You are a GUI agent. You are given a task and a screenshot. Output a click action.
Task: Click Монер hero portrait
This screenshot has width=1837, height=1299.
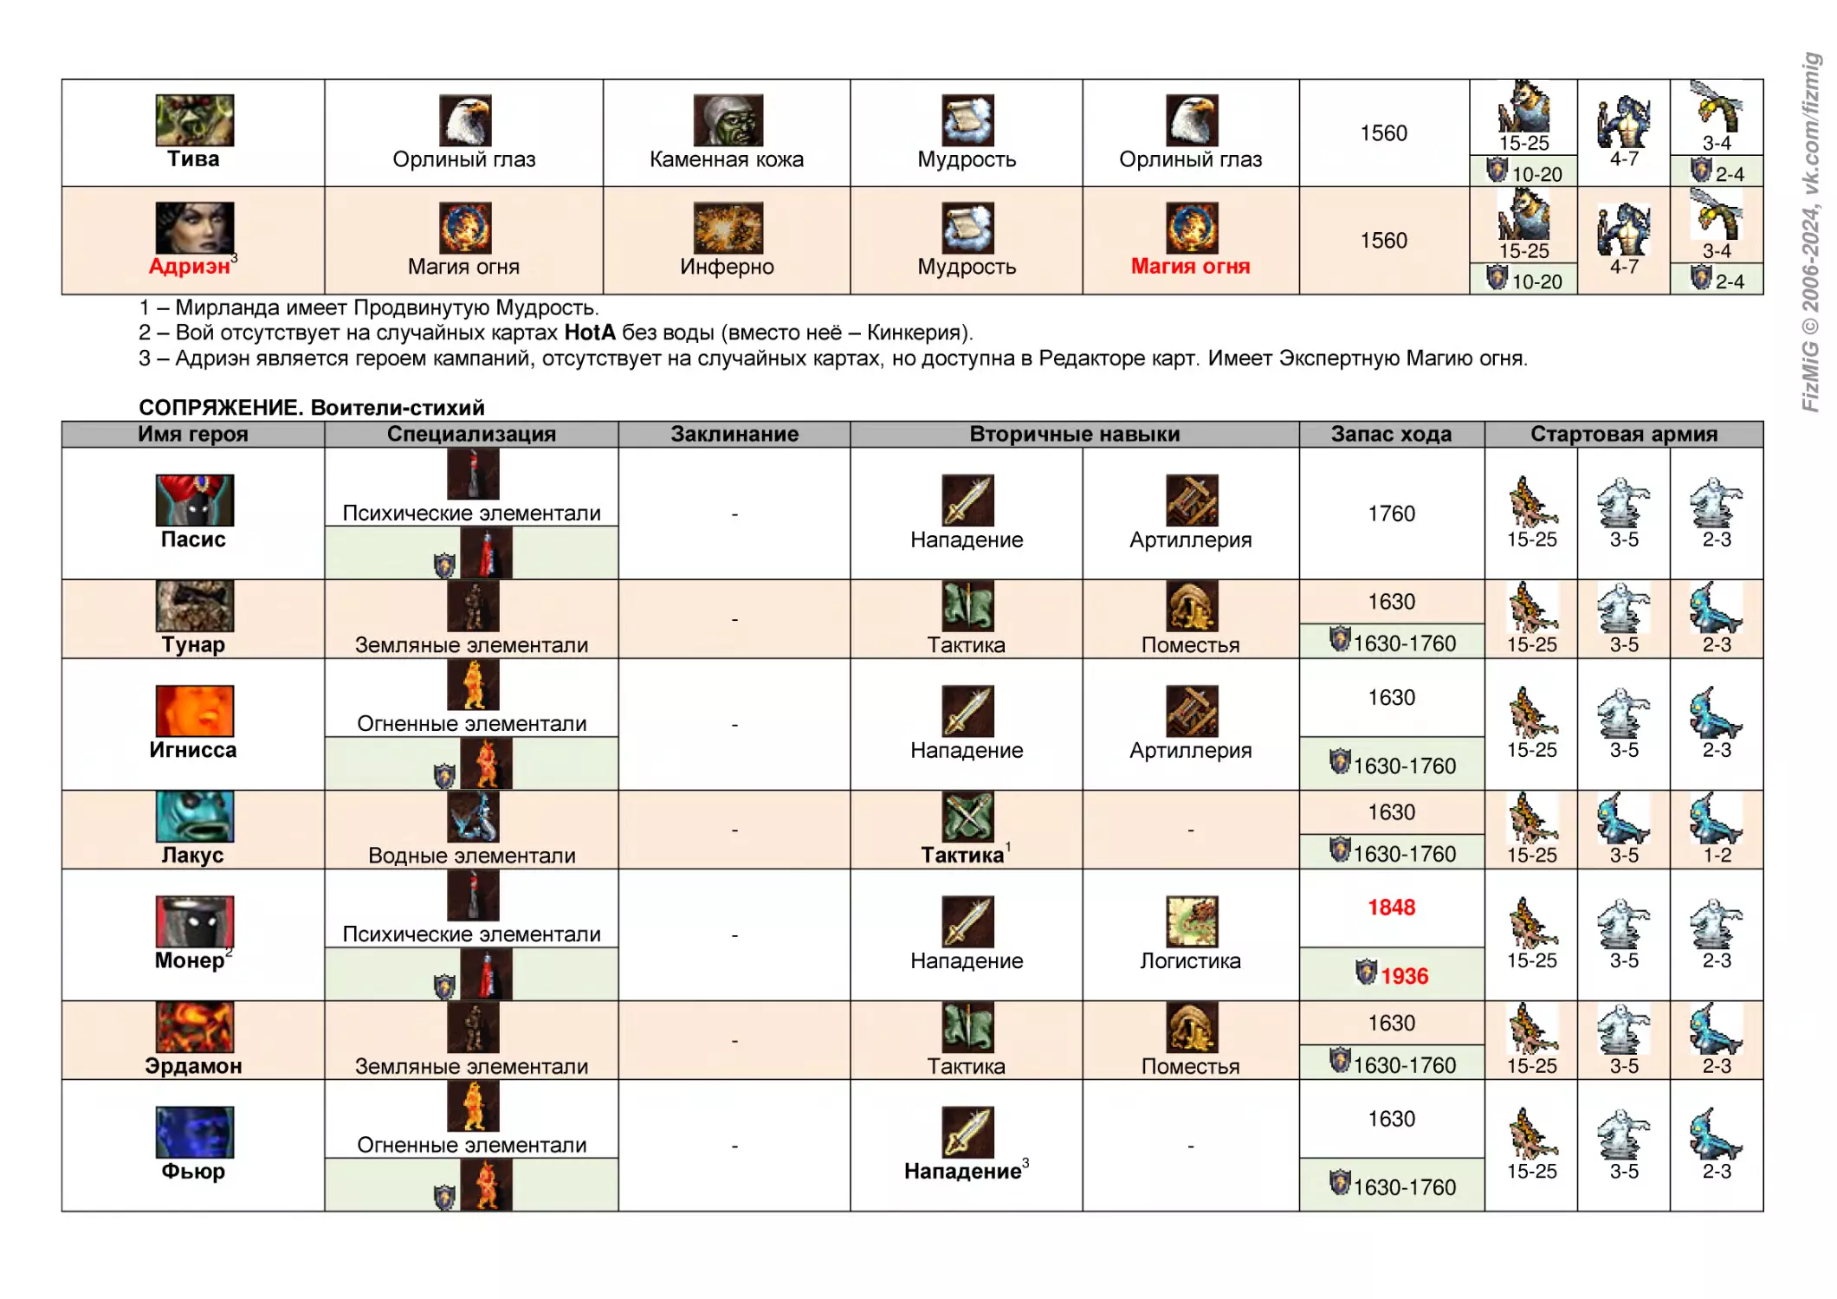click(194, 921)
